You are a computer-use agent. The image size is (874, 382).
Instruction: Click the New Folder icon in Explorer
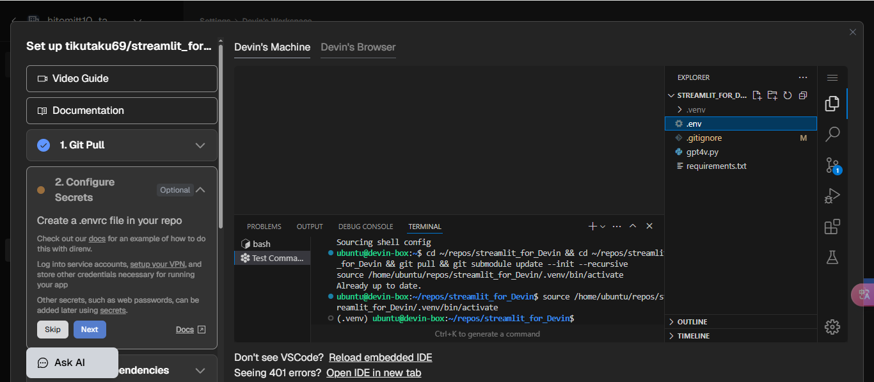772,95
